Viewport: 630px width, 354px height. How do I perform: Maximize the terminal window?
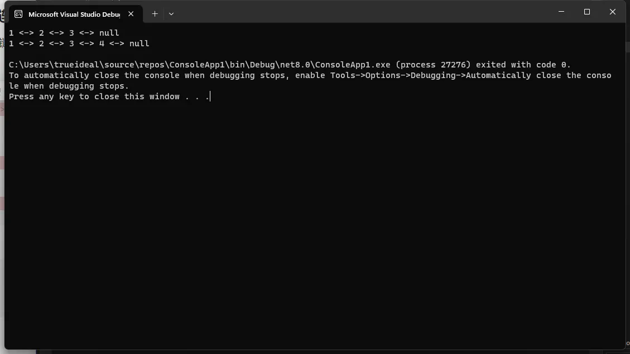[x=587, y=12]
